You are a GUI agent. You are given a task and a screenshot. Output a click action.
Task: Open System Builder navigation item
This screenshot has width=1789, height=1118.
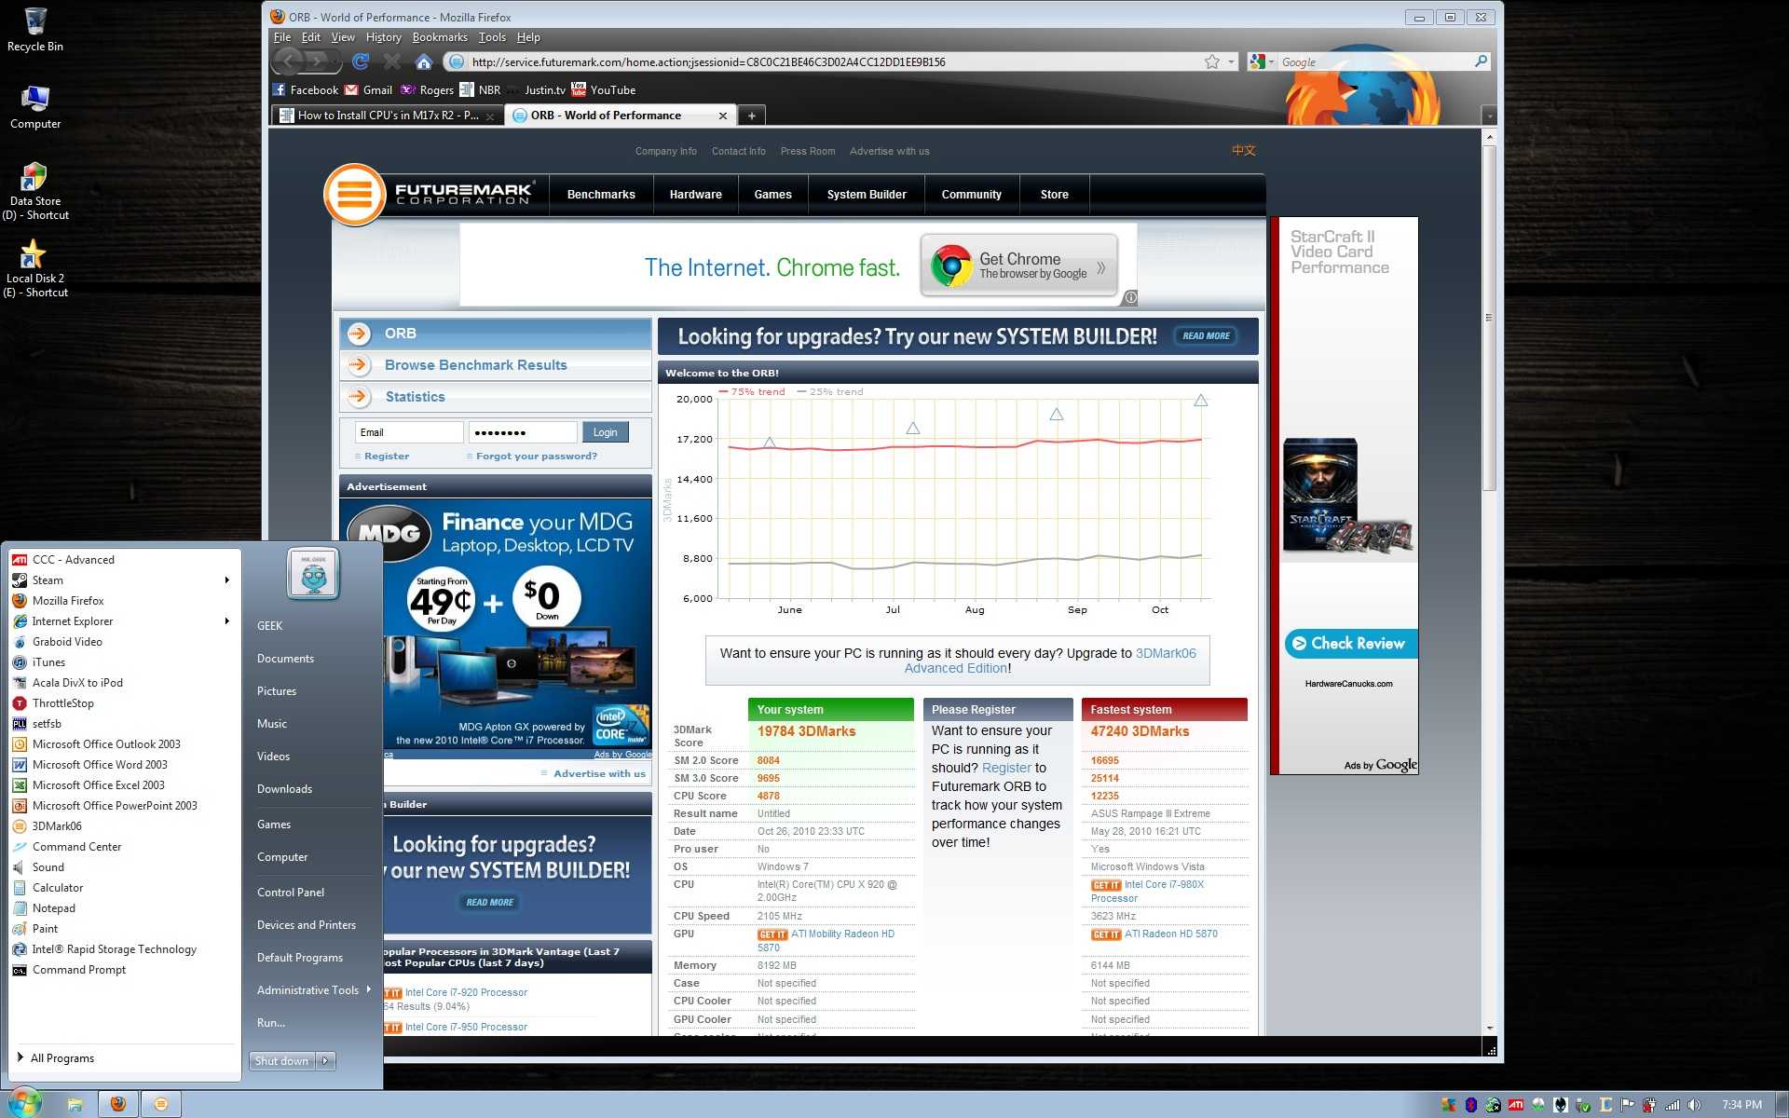coord(867,195)
